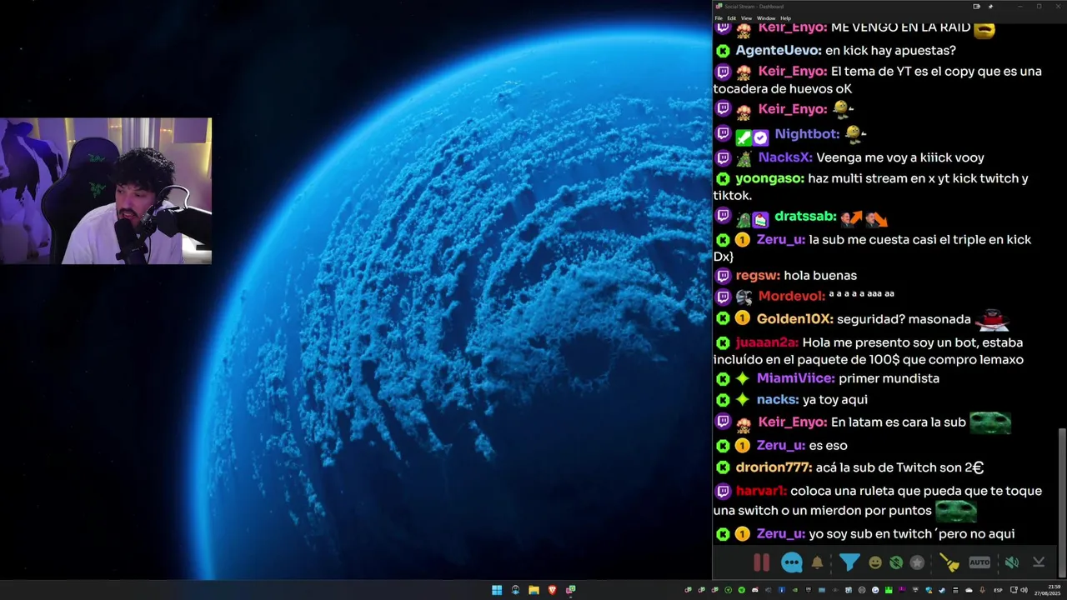Open File Explorer from the taskbar
Image resolution: width=1067 pixels, height=600 pixels.
(533, 590)
